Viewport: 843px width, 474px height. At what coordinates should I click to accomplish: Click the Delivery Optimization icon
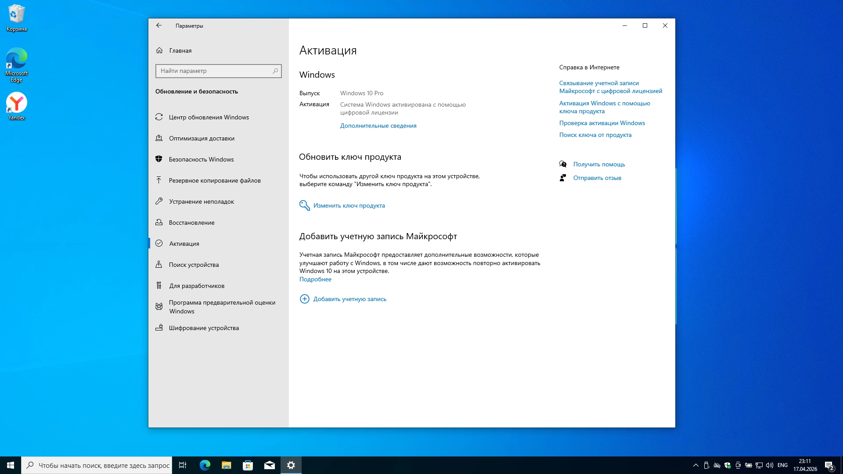pos(159,138)
